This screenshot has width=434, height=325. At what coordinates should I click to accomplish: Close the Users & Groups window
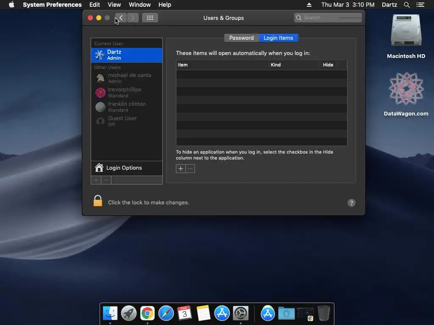pos(90,18)
